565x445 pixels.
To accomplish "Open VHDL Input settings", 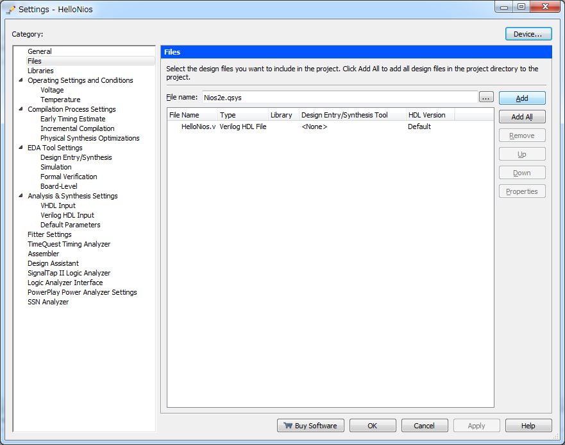I will click(58, 205).
